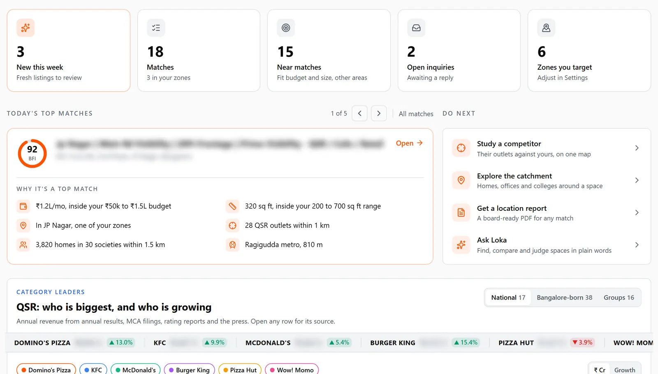Click the sparkle icon on New this week card
The height and width of the screenshot is (374, 658).
(25, 28)
